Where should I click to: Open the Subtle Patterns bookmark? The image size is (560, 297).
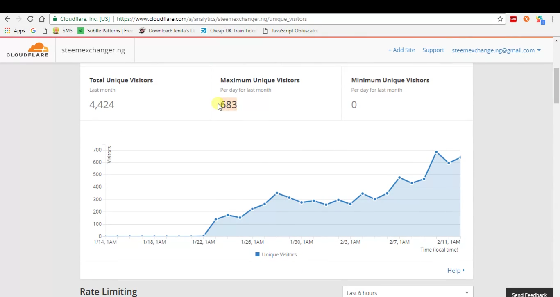pyautogui.click(x=105, y=31)
